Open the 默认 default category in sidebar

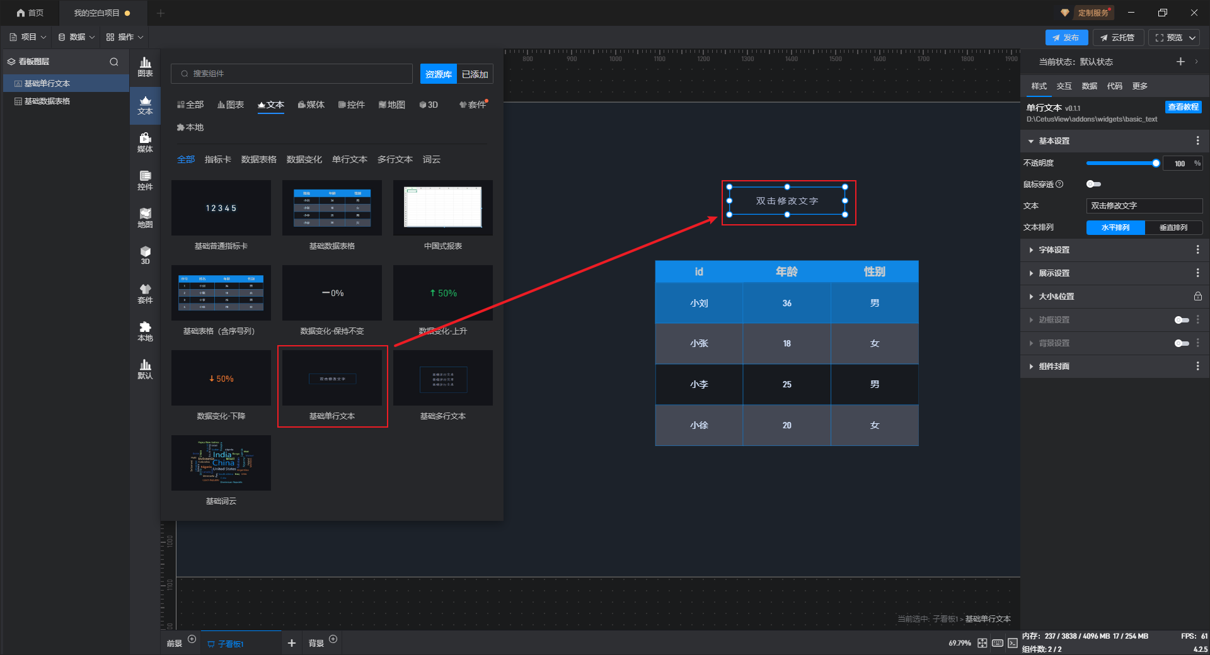[x=145, y=370]
